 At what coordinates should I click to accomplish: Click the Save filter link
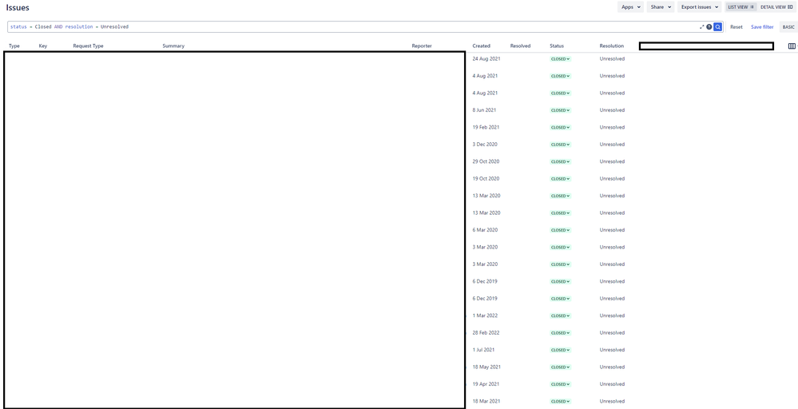point(762,27)
